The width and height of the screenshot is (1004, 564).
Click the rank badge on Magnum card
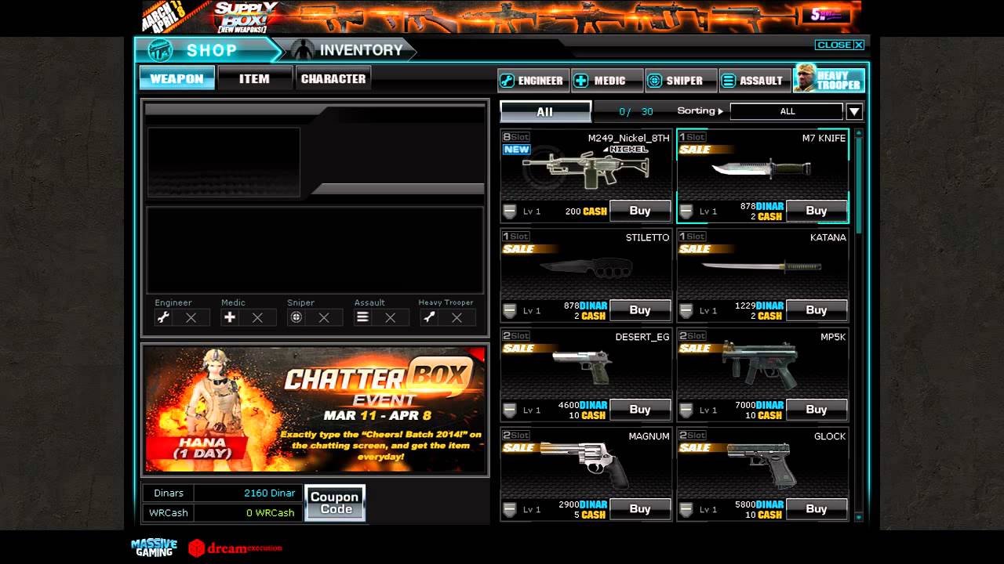click(x=510, y=510)
